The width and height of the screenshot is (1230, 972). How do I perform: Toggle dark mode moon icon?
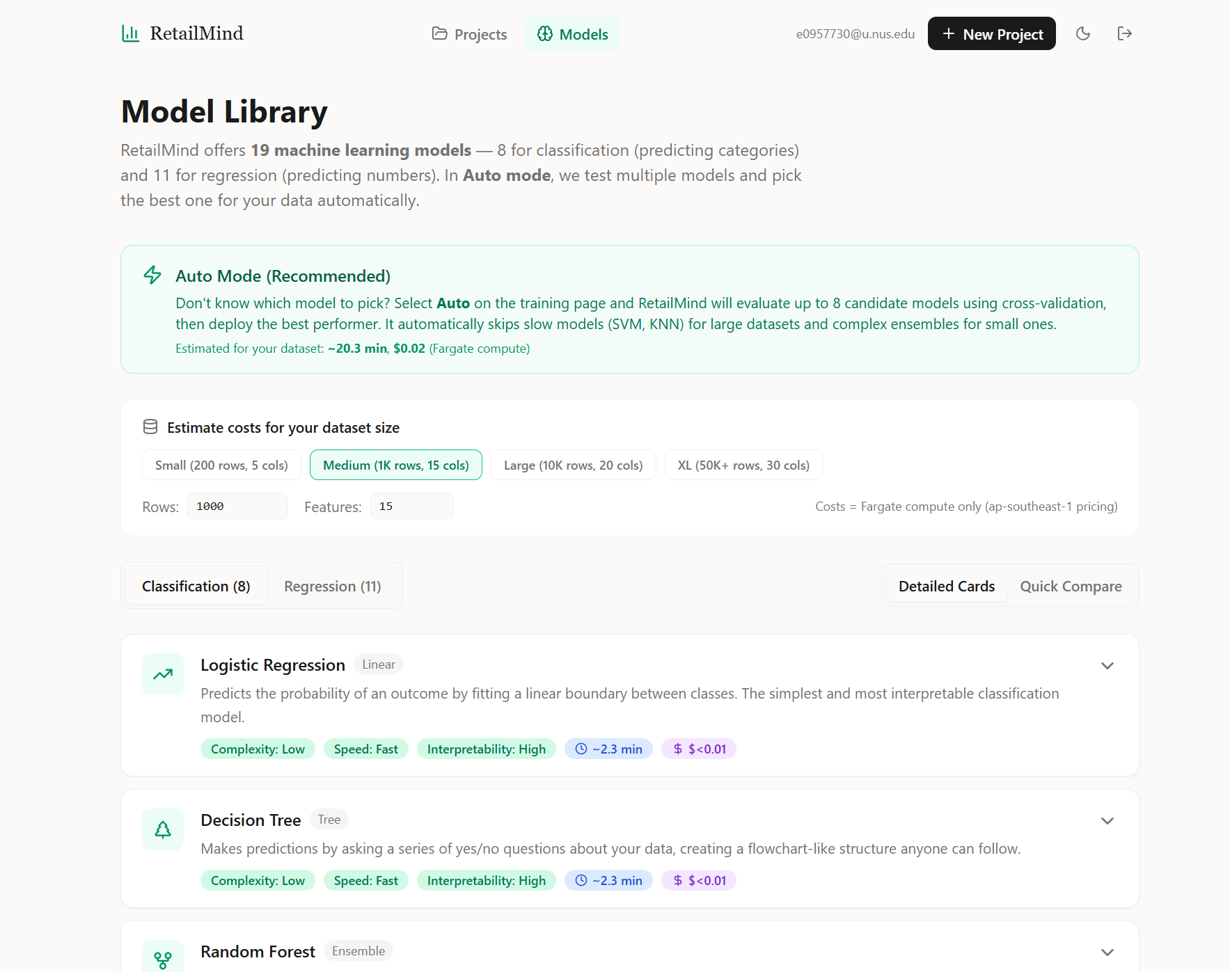(1083, 33)
